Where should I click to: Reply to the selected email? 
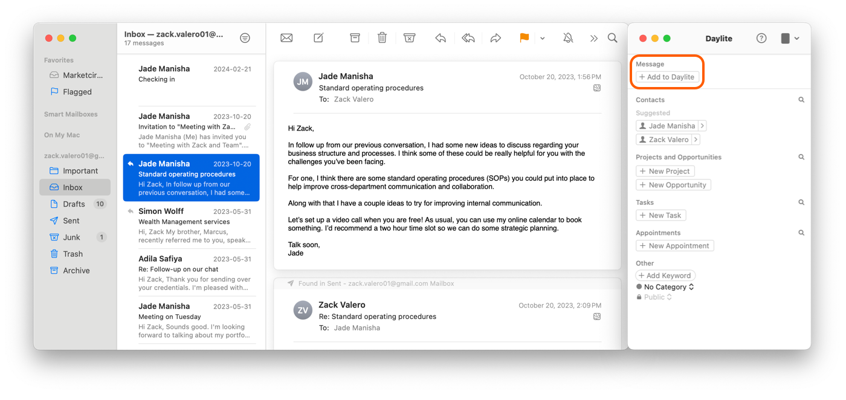pyautogui.click(x=441, y=38)
